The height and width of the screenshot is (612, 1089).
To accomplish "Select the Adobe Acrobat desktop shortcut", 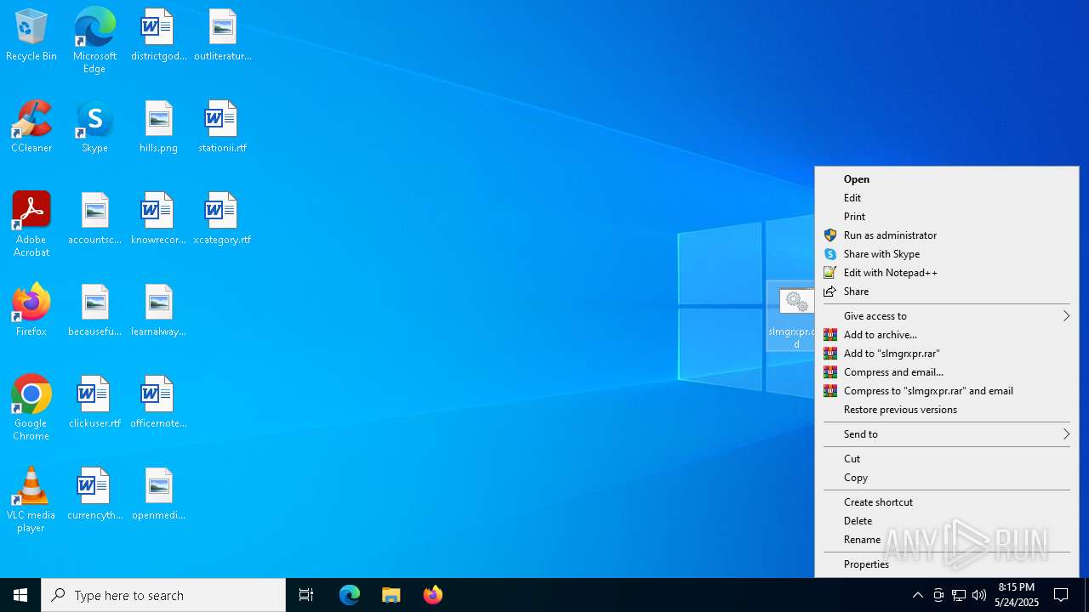I will (x=31, y=224).
